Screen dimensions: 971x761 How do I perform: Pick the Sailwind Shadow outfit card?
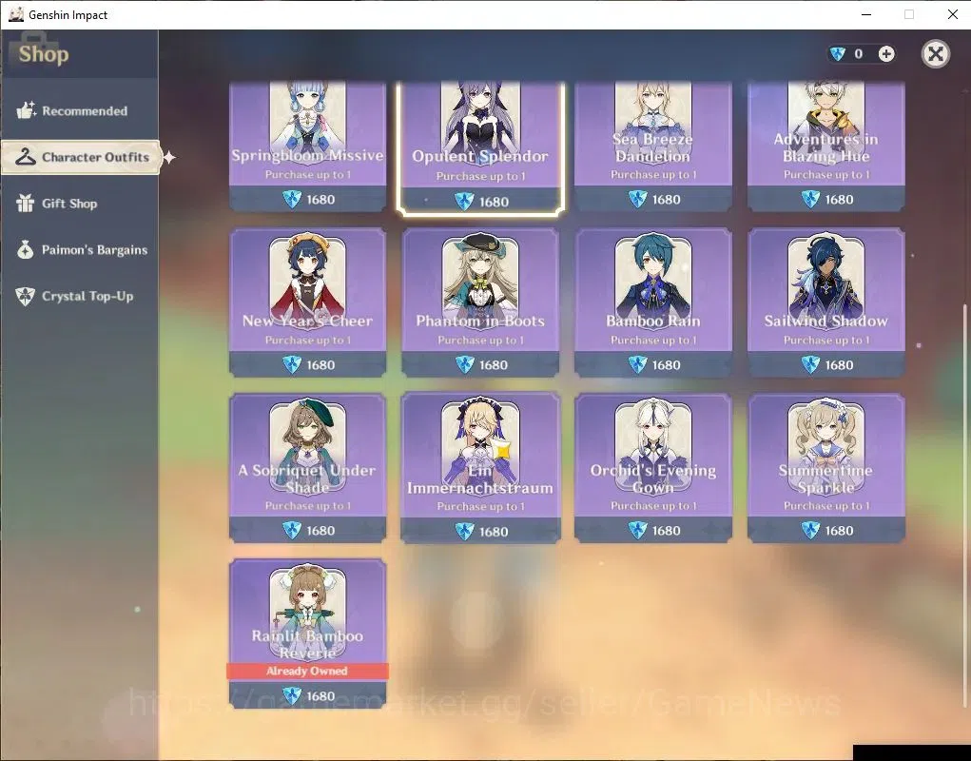[826, 302]
